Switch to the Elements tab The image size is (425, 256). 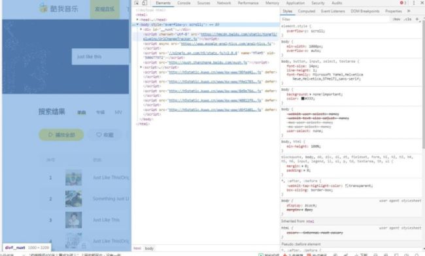pos(163,3)
